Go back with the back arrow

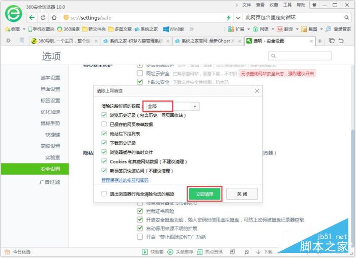tap(32, 17)
